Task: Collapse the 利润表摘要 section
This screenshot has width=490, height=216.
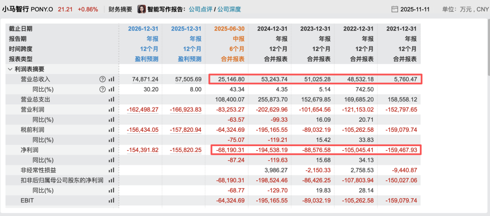Action: (x=11, y=69)
